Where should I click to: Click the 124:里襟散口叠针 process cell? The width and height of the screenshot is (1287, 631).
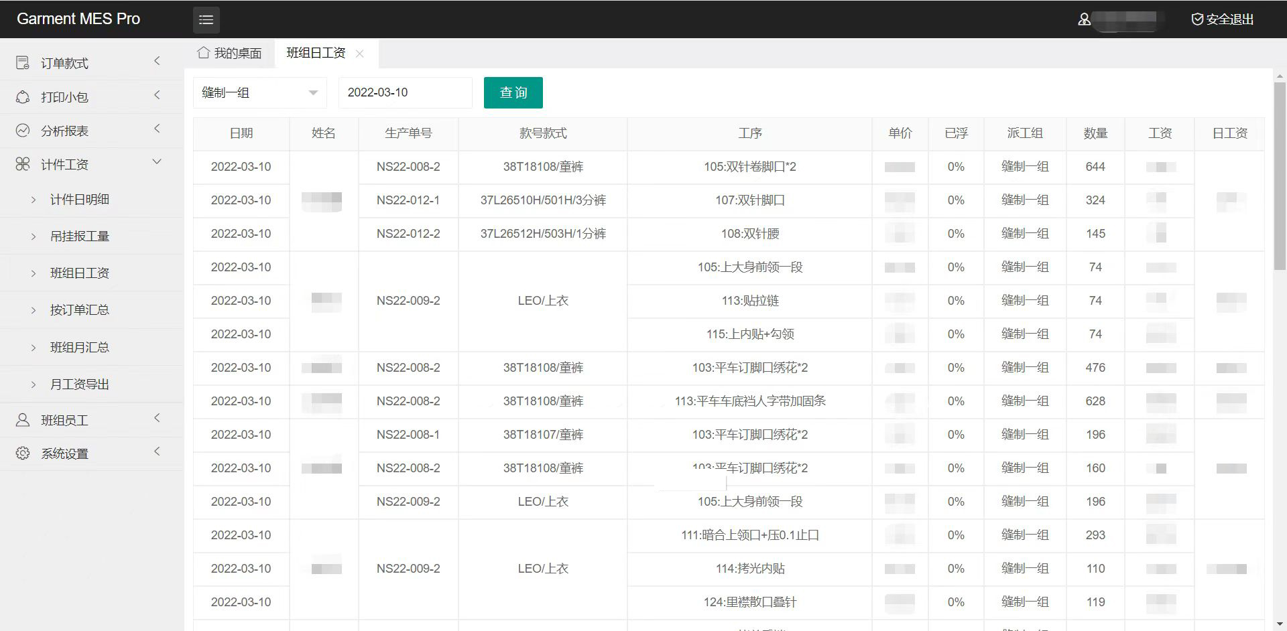pyautogui.click(x=750, y=602)
